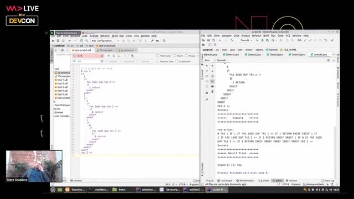Click build hammer in right IDE toolbar
The width and height of the screenshot is (354, 199).
tap(232, 40)
